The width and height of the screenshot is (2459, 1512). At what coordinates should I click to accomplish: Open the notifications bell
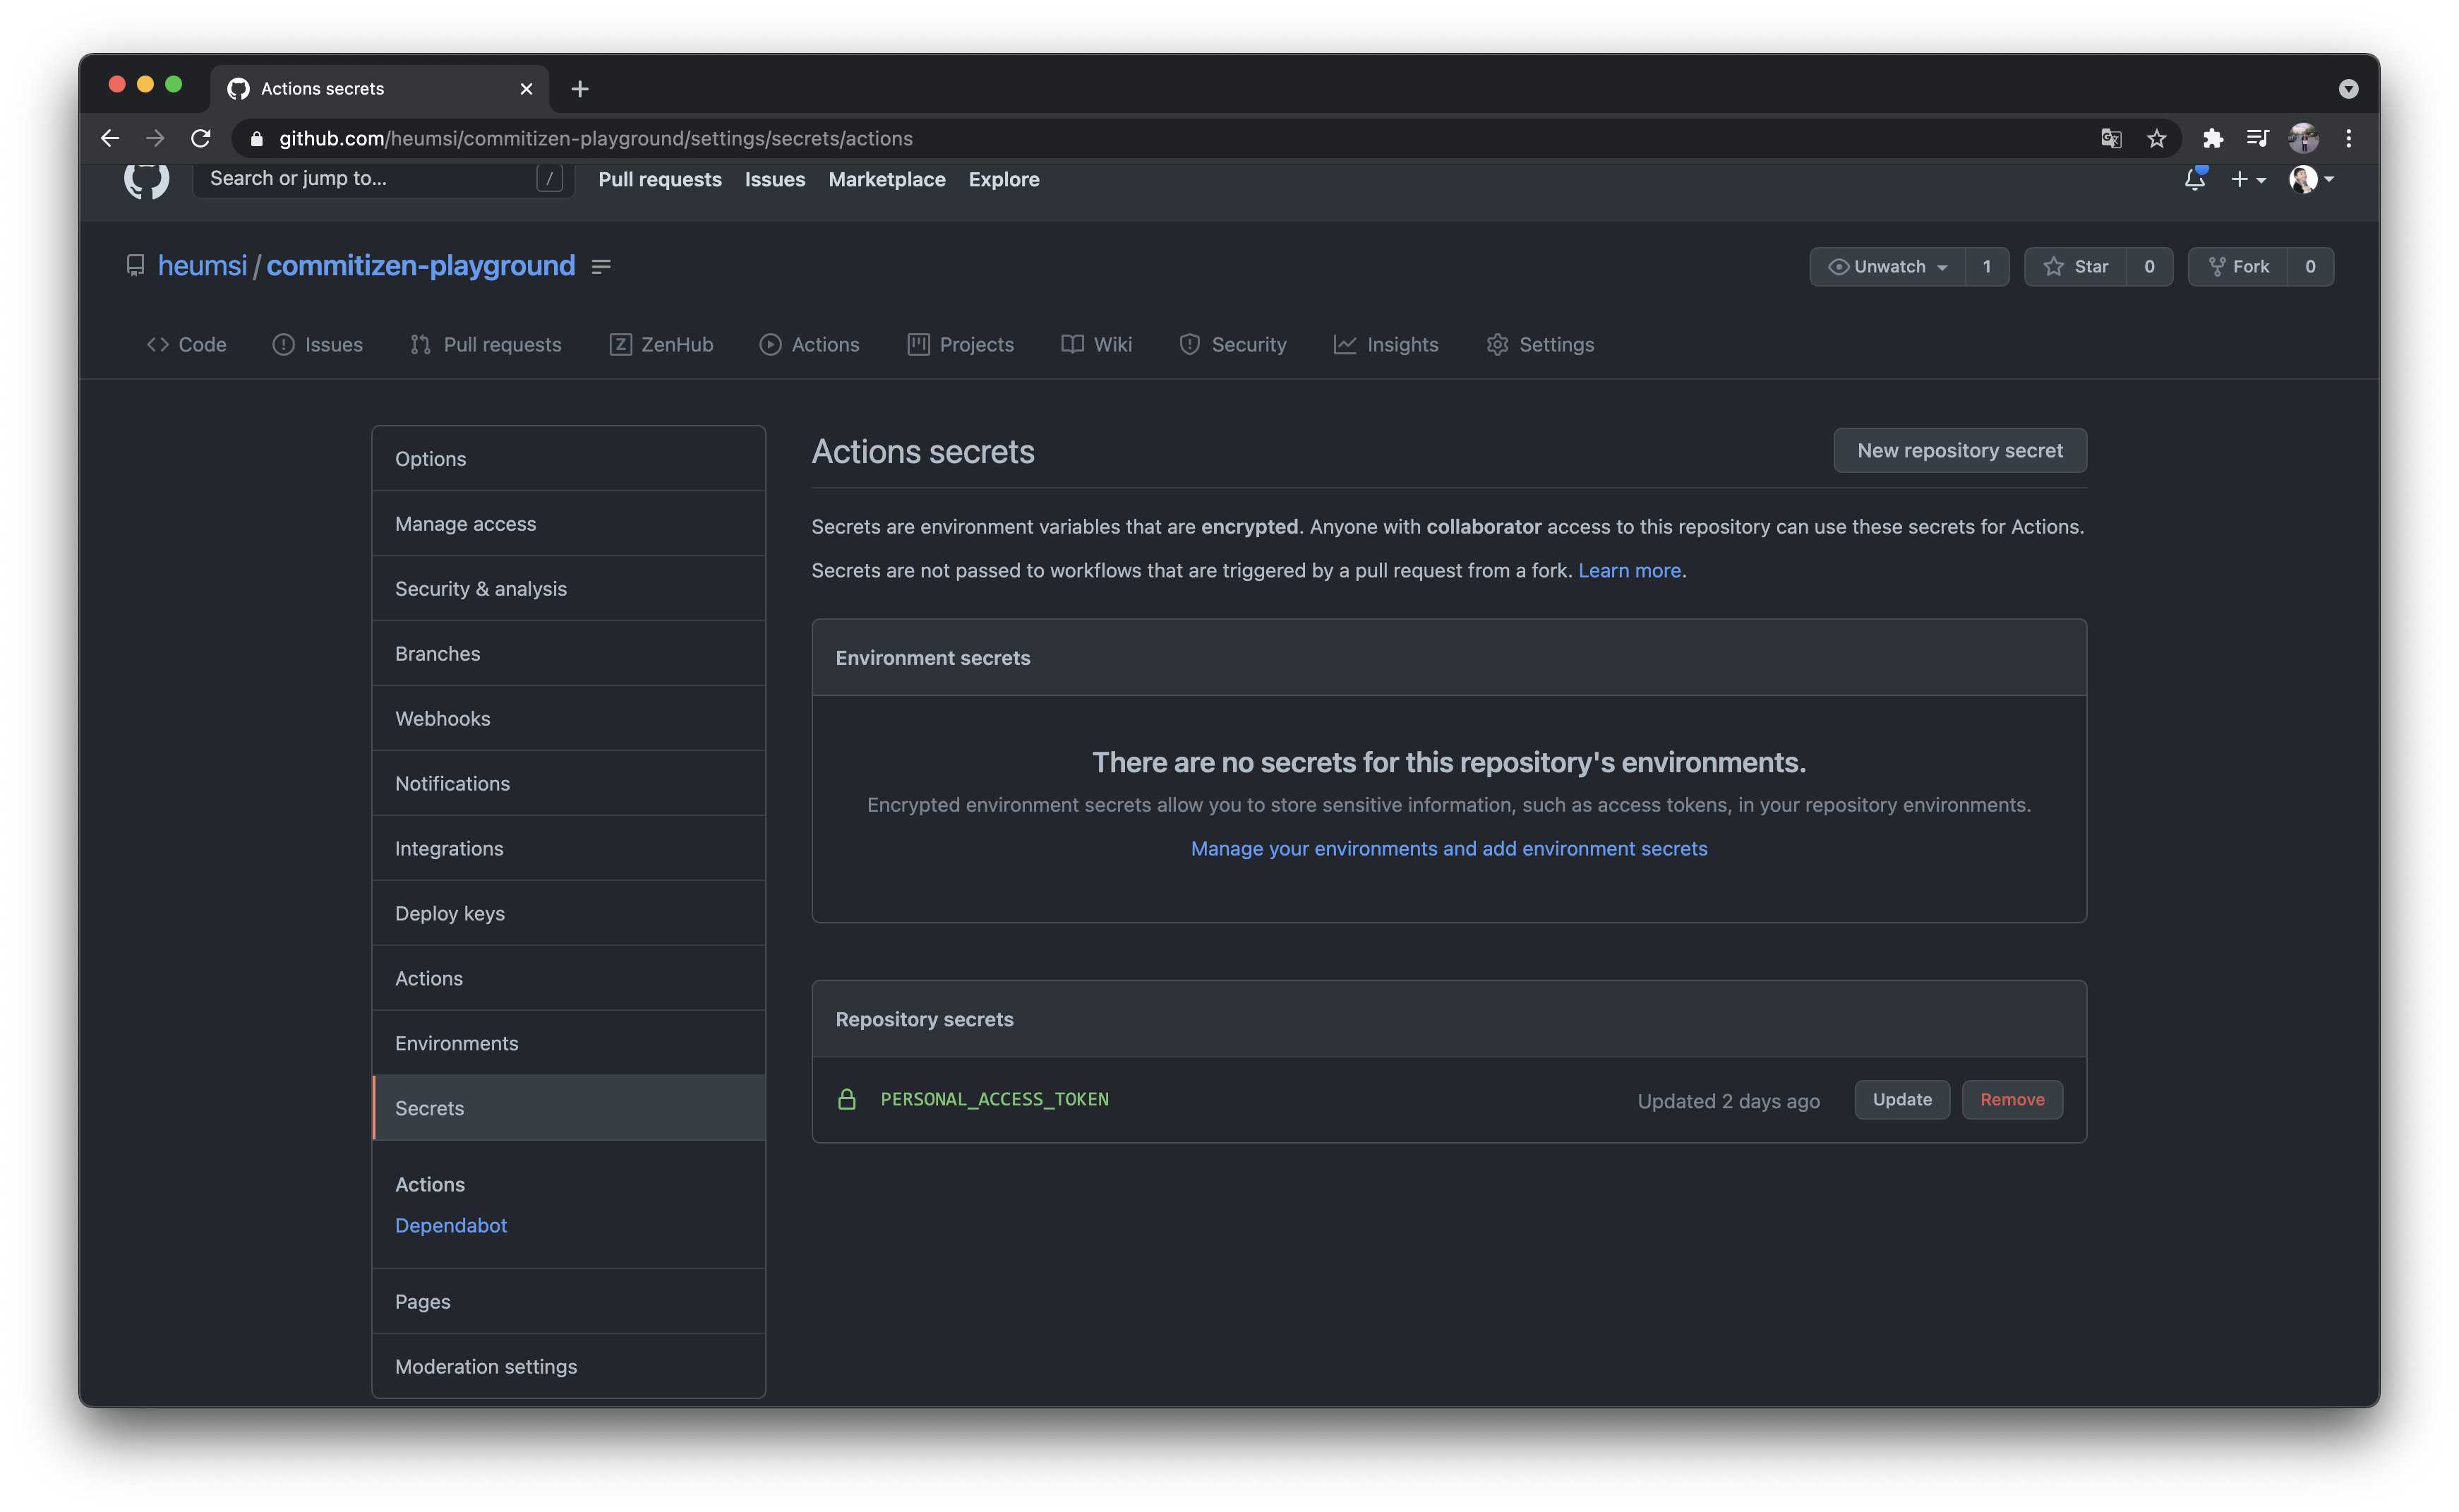(x=2194, y=179)
